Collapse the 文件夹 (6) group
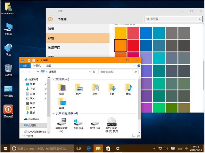The image size is (205, 153). tap(53, 79)
